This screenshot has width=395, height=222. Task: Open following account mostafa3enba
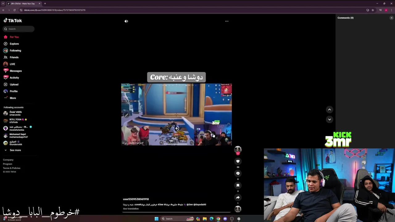[17, 128]
